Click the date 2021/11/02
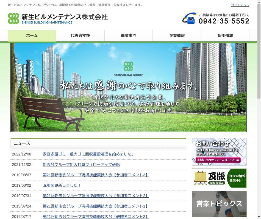Screen dimensions: 261x219 21,165
